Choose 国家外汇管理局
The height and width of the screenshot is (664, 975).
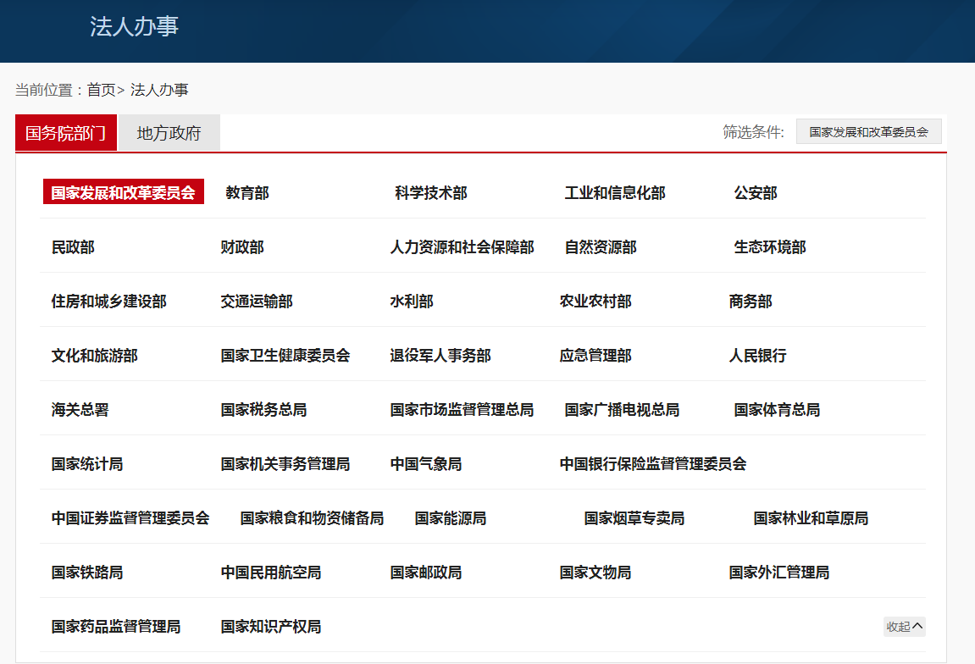coord(779,573)
